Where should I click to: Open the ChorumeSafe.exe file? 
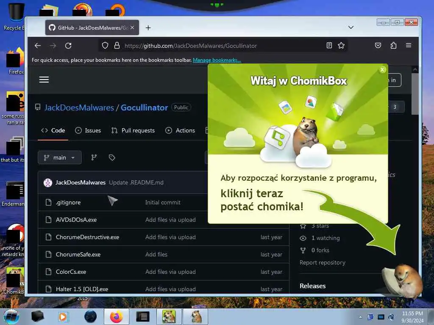tap(78, 254)
